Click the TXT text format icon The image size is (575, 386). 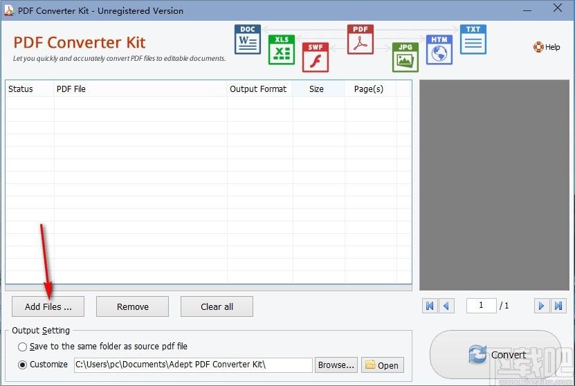pyautogui.click(x=473, y=39)
